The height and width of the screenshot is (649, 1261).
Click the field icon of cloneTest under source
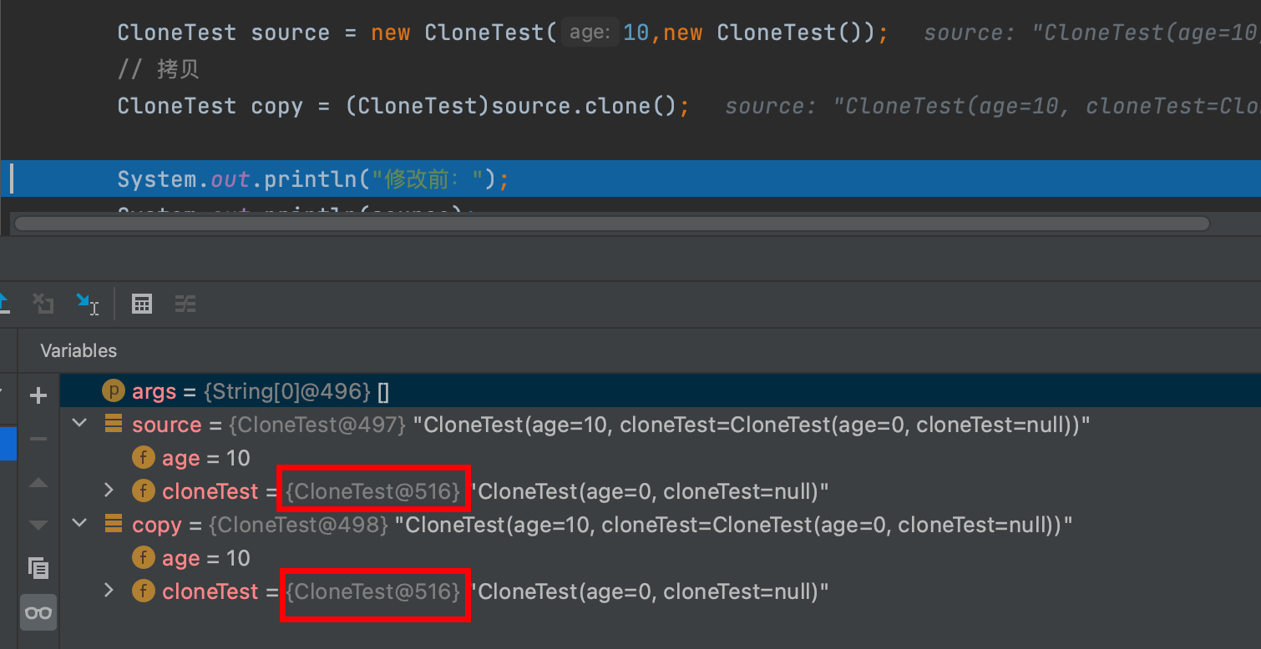click(x=144, y=491)
